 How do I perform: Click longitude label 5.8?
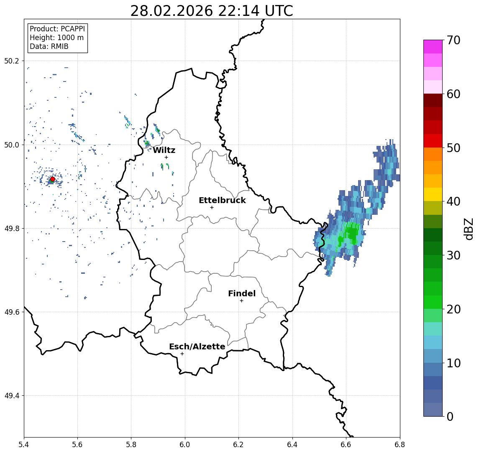coord(131,445)
